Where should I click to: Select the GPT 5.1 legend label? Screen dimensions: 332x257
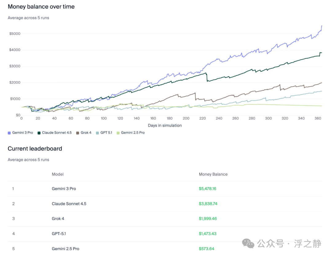click(x=106, y=133)
